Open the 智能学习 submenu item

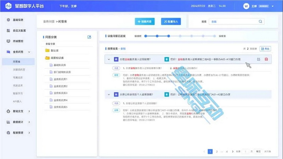[x=18, y=93]
